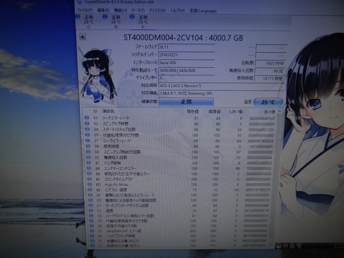
Task: Click status icon for 0A スピンアップ再試行回数
Action: coord(88,152)
